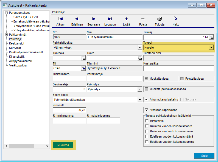218x162 pixels.
Task: Toggle Muokatt. palkkalaskelmassa checkbox
Action: point(146,89)
